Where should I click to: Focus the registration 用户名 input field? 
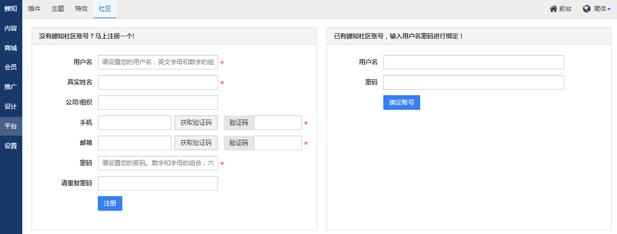pos(158,62)
